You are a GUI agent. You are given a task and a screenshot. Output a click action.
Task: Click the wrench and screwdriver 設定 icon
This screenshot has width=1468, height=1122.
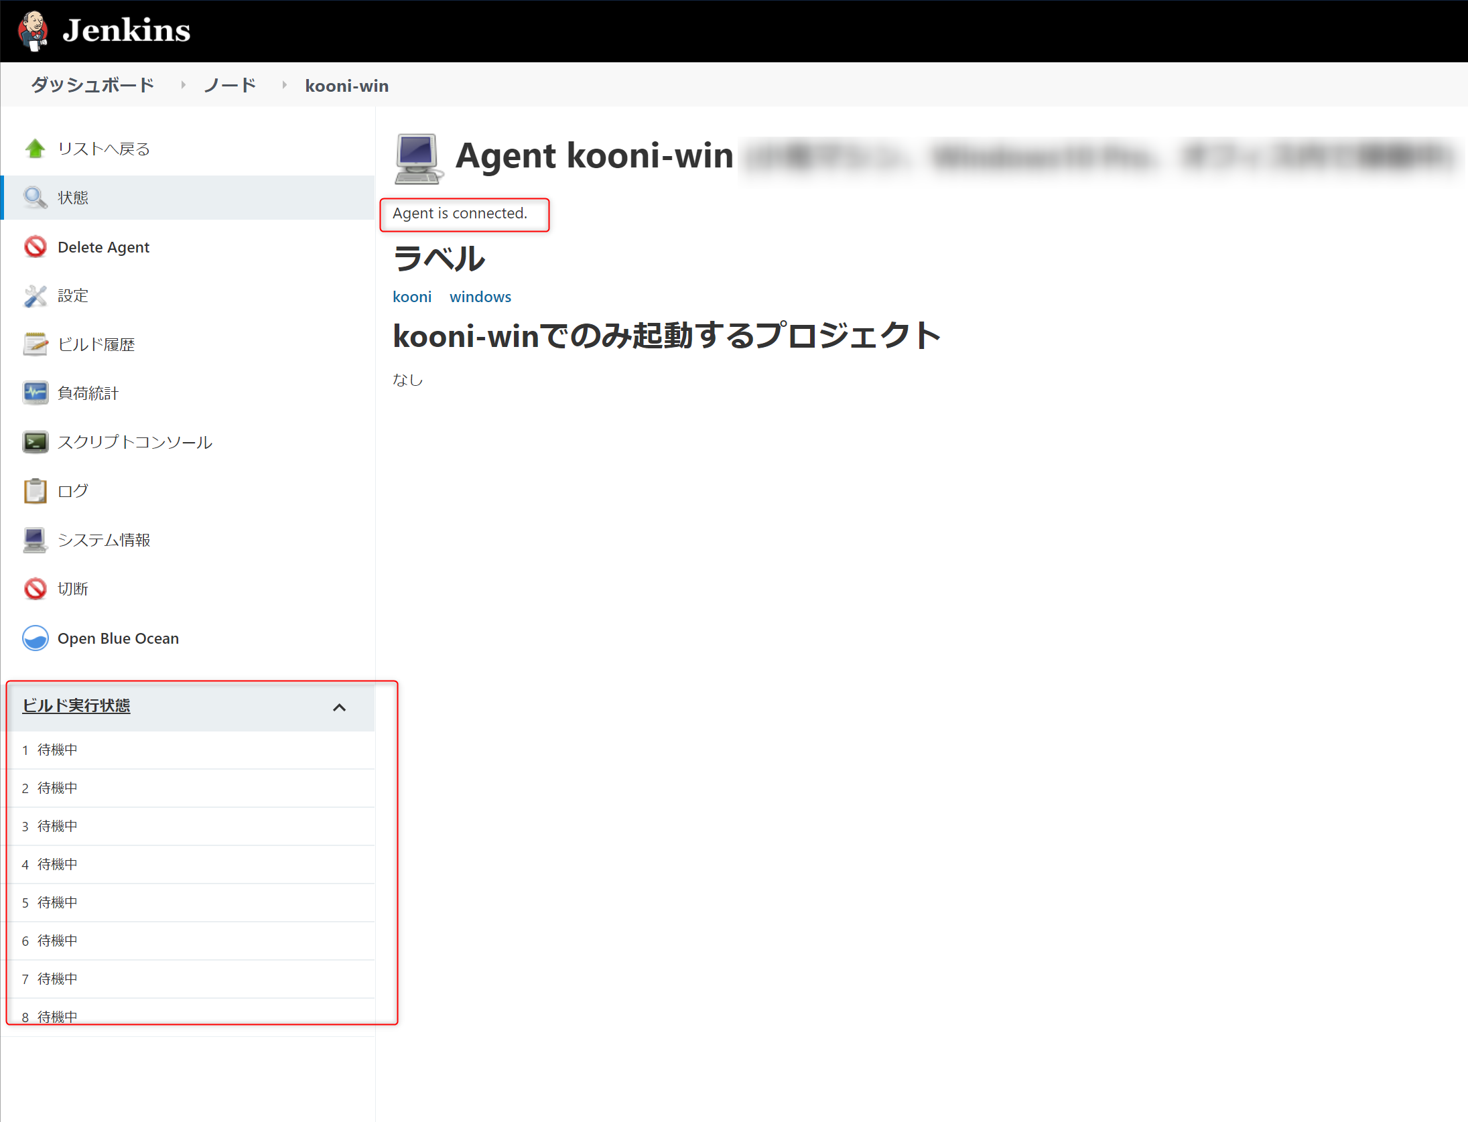[x=35, y=296]
